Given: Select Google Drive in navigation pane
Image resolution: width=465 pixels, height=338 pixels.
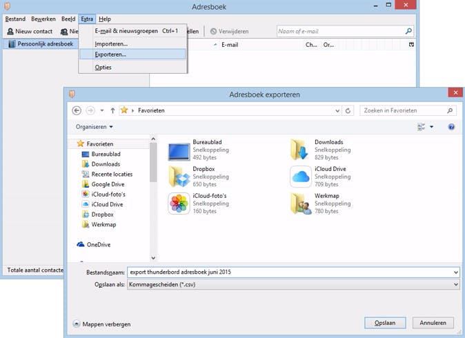Looking at the screenshot, I should click(108, 184).
